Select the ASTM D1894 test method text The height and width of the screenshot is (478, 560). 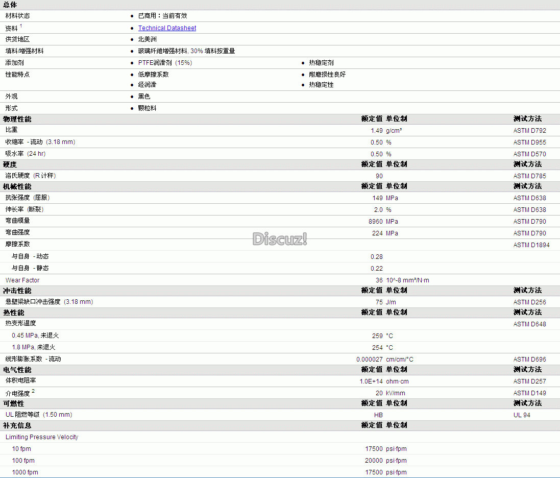coord(531,245)
